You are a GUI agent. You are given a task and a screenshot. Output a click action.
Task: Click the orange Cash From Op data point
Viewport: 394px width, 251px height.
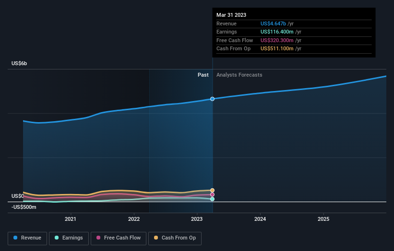click(x=212, y=190)
